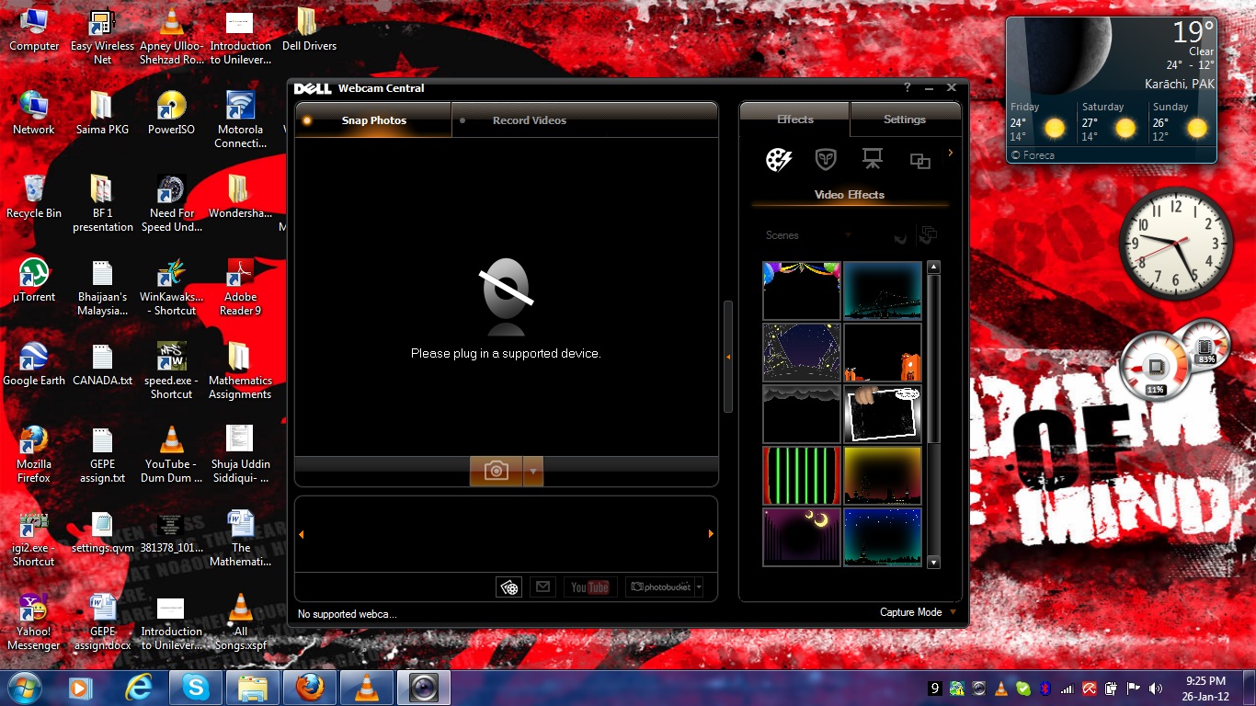Open the Settings tab
The image size is (1256, 706).
coord(905,120)
